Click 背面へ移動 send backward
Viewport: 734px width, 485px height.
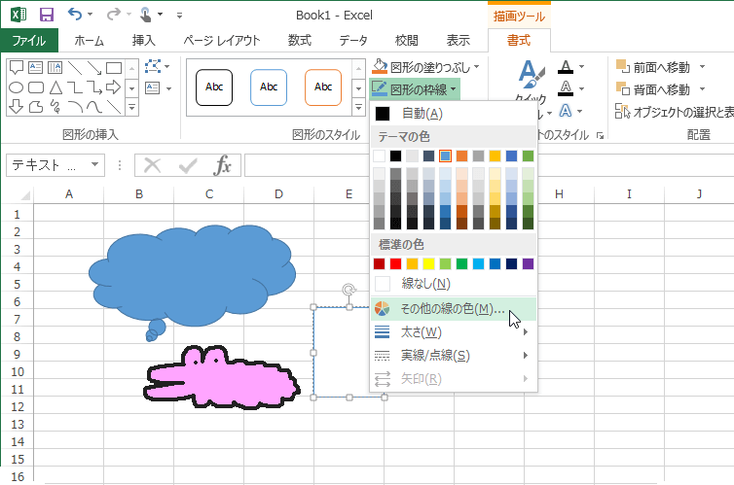[653, 89]
